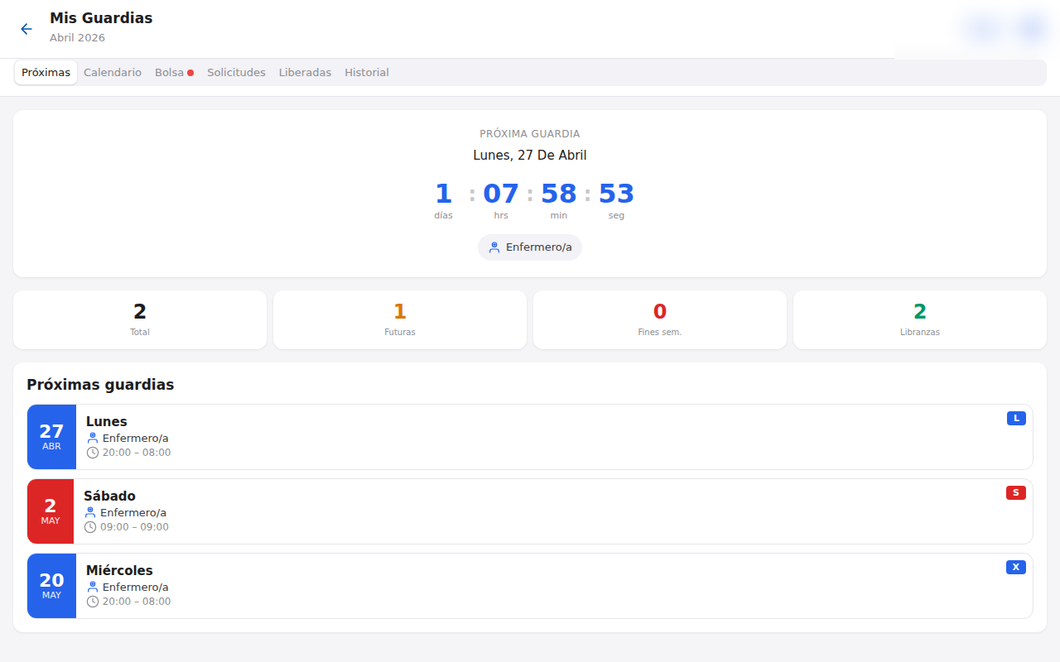The image size is (1060, 662).
Task: Click the red notification dot on Bolsa
Action: 190,73
